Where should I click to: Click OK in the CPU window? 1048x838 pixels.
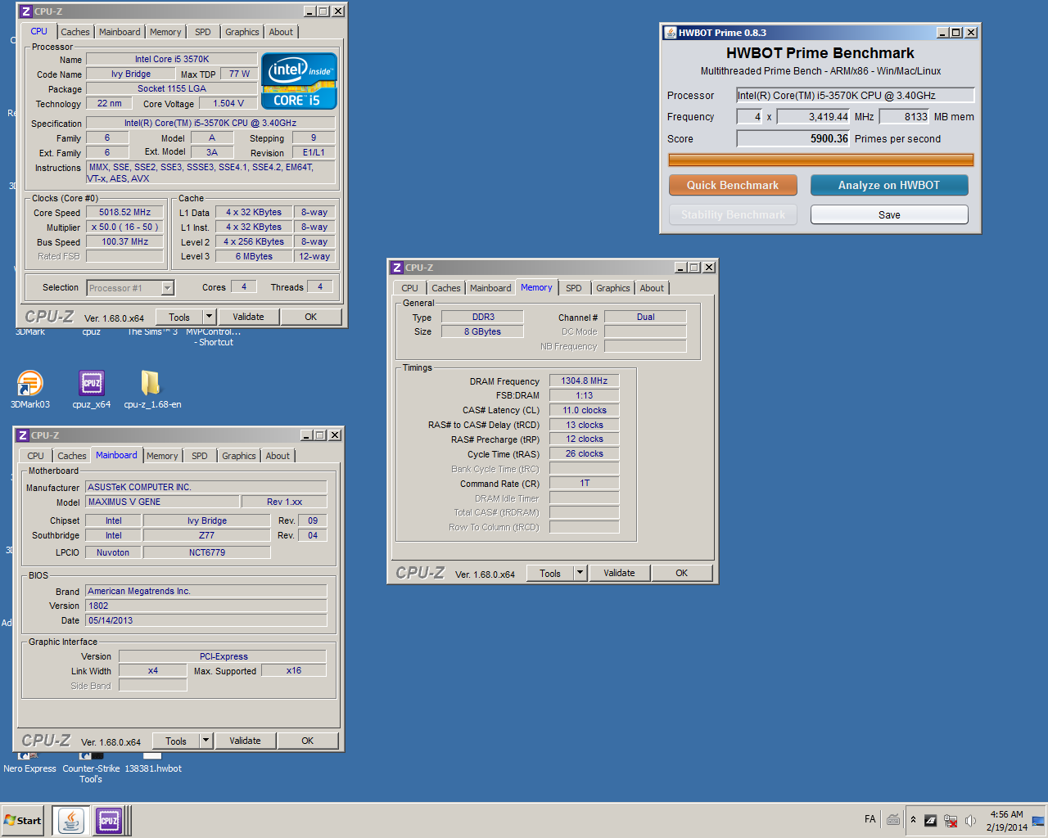point(311,317)
